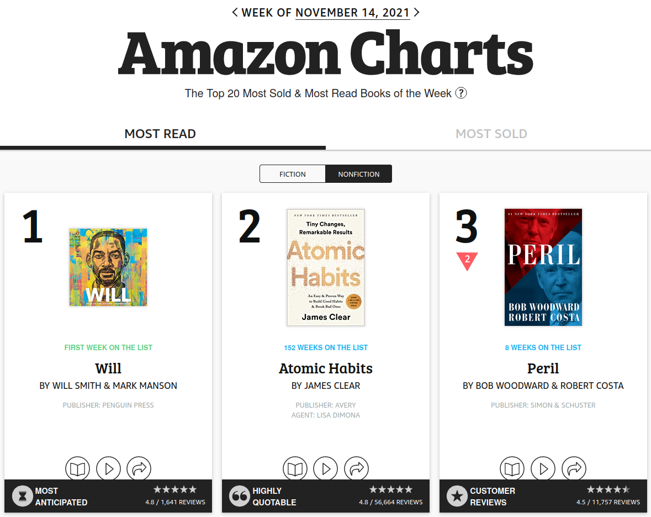
Task: Switch the filter to Fiction
Action: [x=292, y=173]
